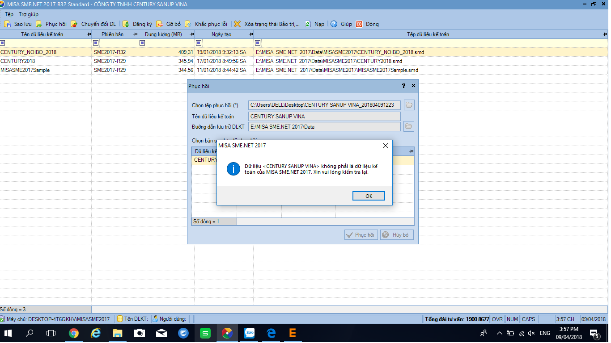
Task: Click the help question mark in Phục hồi dialog
Action: [x=403, y=86]
